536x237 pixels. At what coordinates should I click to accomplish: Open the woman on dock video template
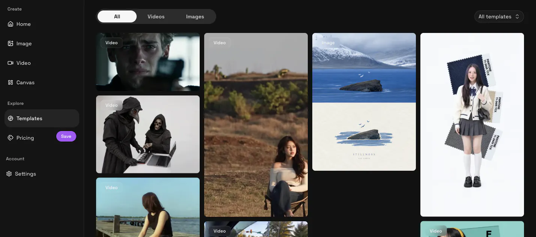coord(148,207)
